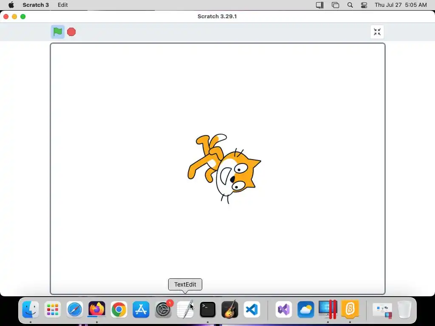The image size is (435, 326).
Task: Open the recent screenshots stack in the Dock
Action: pos(382,310)
